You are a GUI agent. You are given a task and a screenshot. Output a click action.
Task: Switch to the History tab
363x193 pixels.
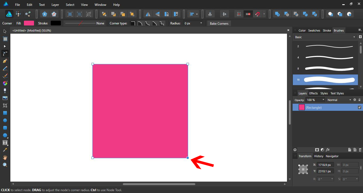click(319, 156)
